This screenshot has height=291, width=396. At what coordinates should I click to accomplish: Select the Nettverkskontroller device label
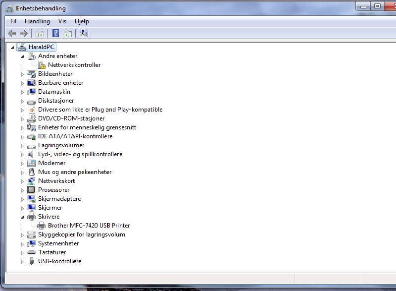click(74, 65)
